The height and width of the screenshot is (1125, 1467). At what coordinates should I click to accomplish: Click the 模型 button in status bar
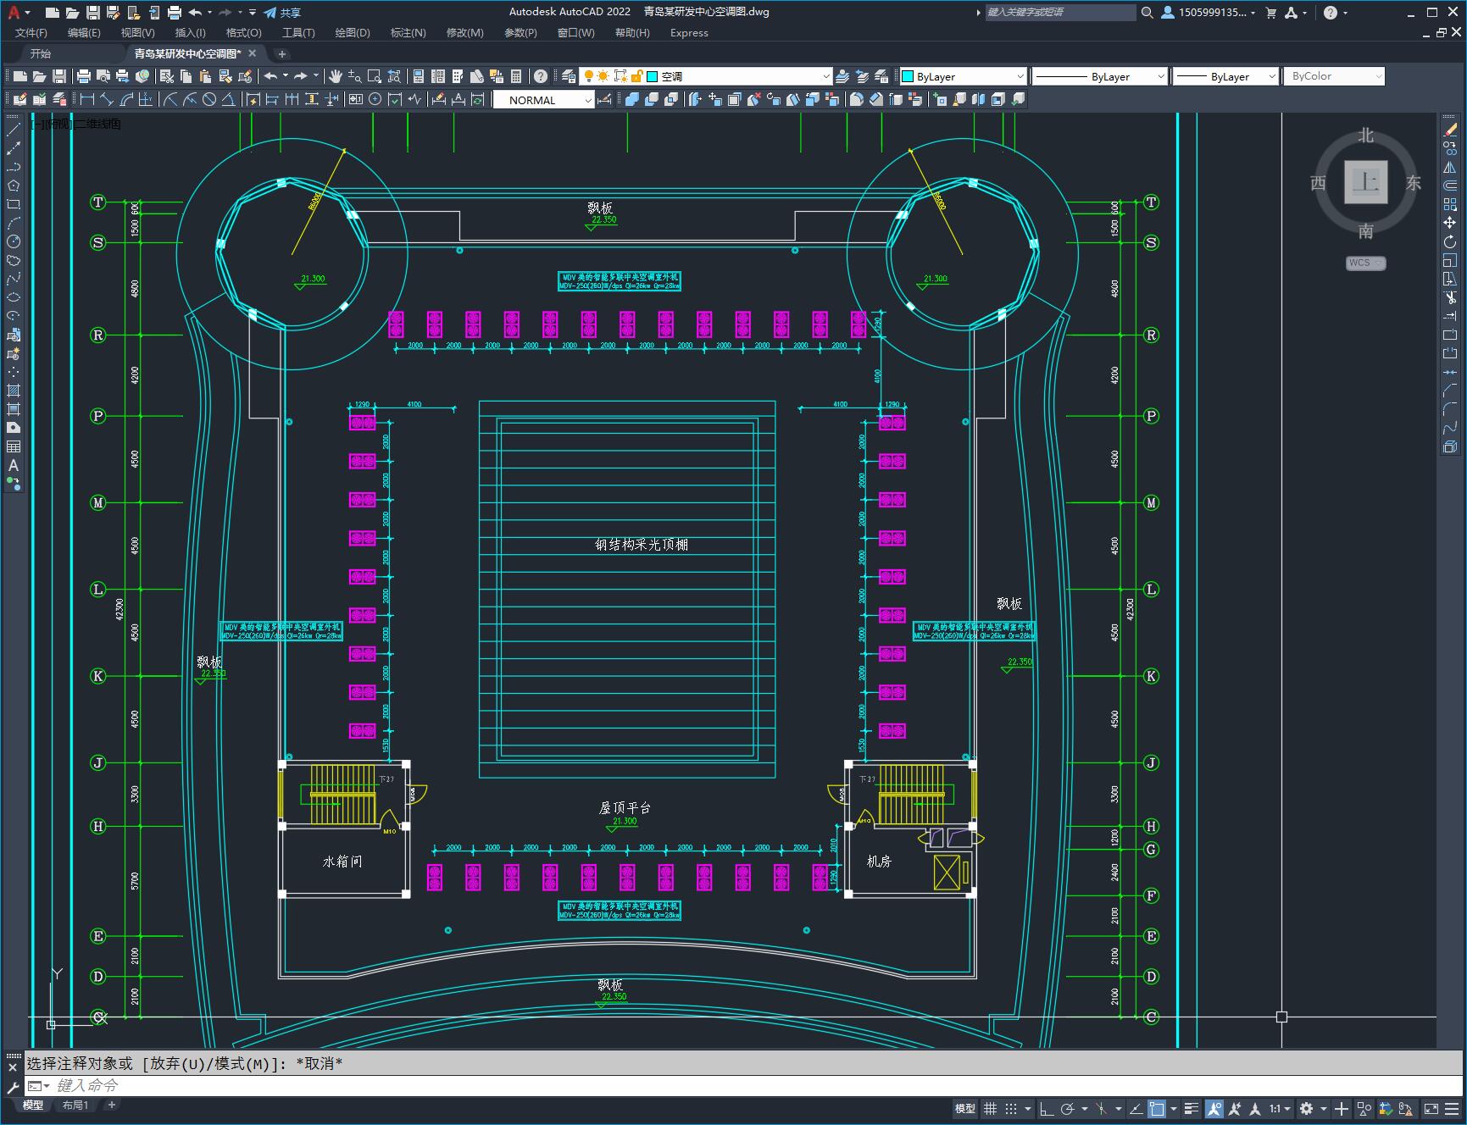pyautogui.click(x=965, y=1108)
